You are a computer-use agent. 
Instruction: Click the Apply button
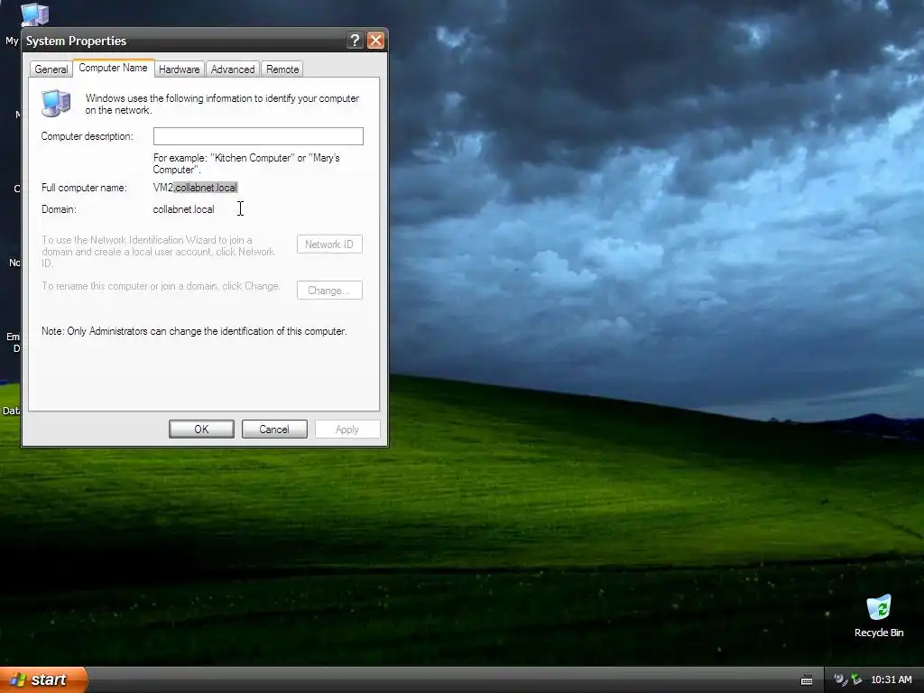[x=347, y=429]
